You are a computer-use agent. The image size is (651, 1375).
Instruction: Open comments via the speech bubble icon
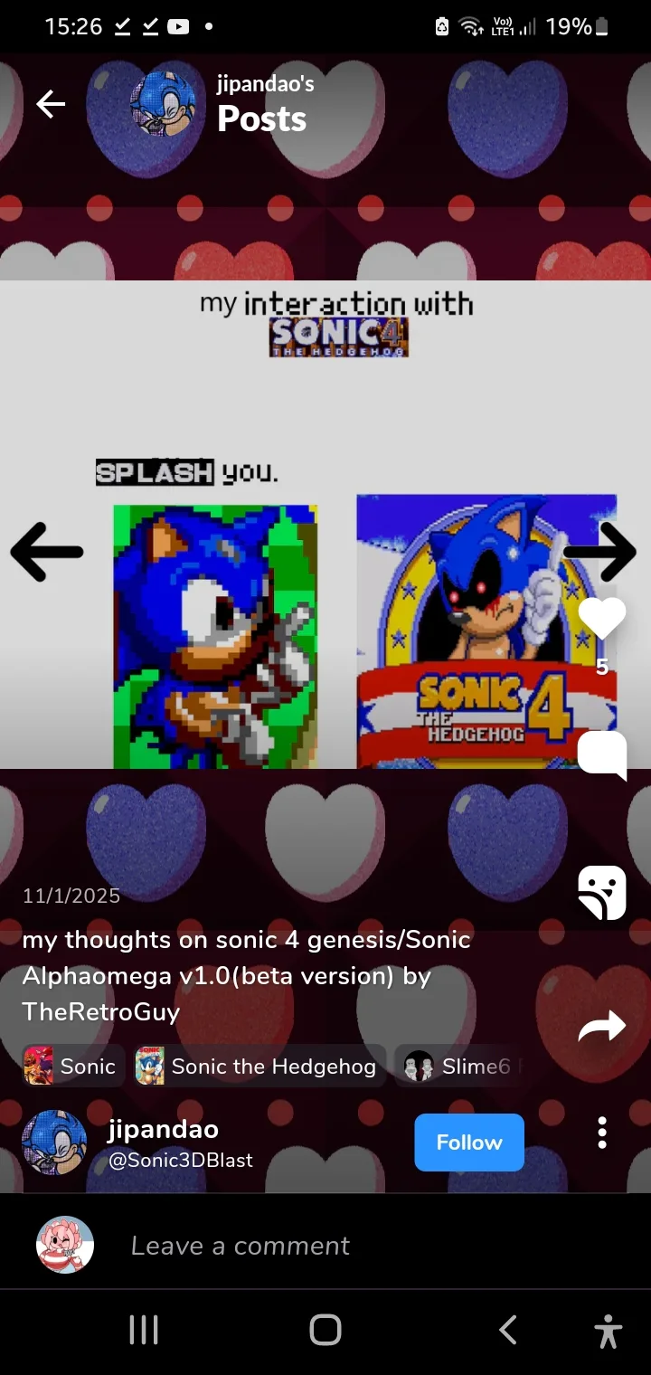pyautogui.click(x=602, y=755)
